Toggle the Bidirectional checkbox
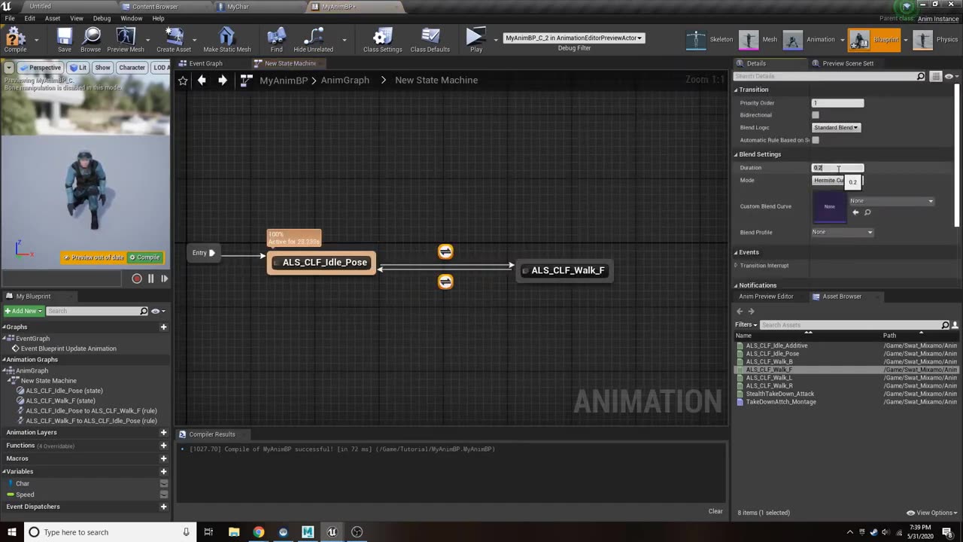 click(816, 115)
